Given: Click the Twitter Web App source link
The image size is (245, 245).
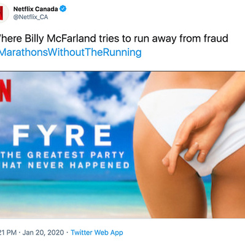Looking at the screenshot, I should tap(97, 233).
